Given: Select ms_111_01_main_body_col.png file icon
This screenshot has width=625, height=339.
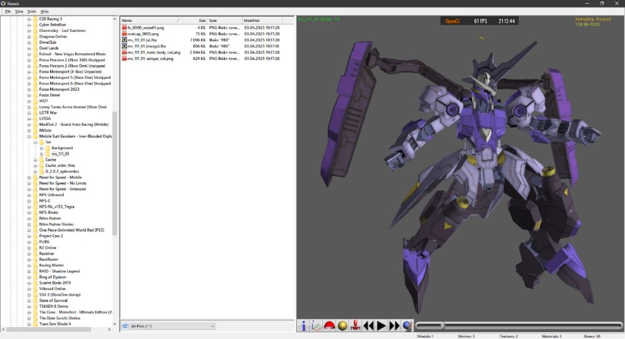Looking at the screenshot, I should point(124,53).
